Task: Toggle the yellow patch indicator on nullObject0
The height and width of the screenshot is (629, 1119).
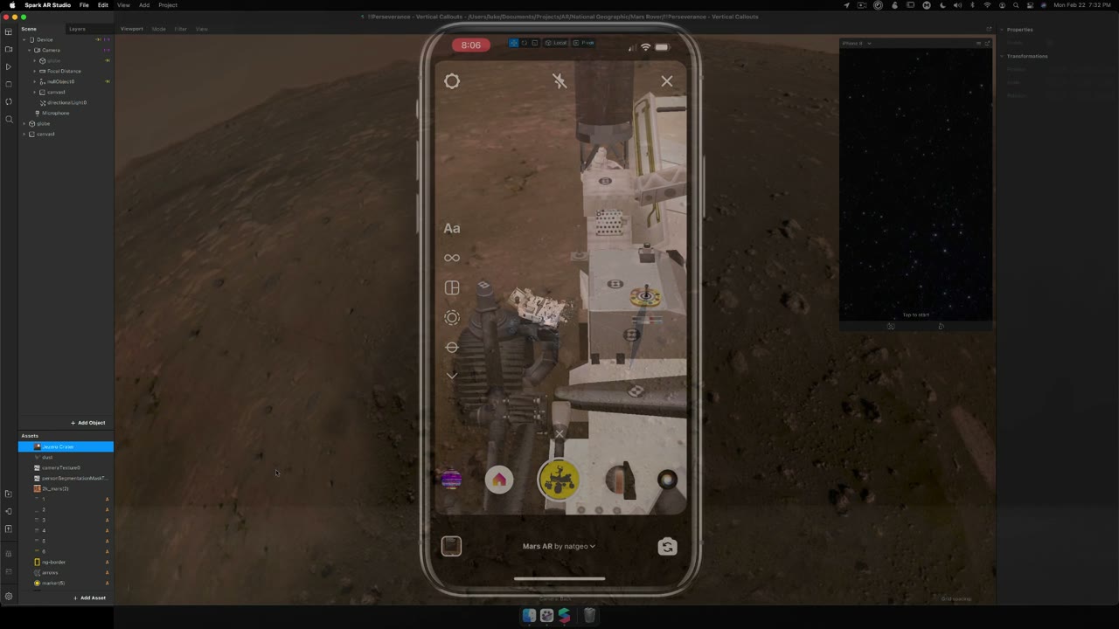Action: click(x=107, y=81)
